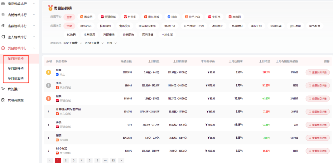The image size is (333, 163).
Task: Select 全部 in 所属类目 filter
Action: 70,26
